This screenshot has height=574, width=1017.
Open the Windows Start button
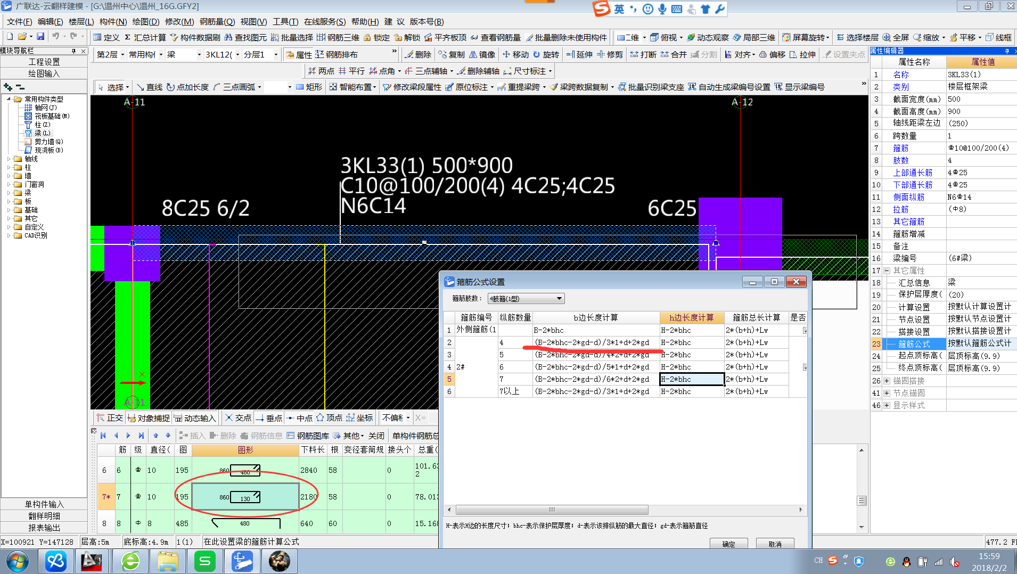[17, 561]
